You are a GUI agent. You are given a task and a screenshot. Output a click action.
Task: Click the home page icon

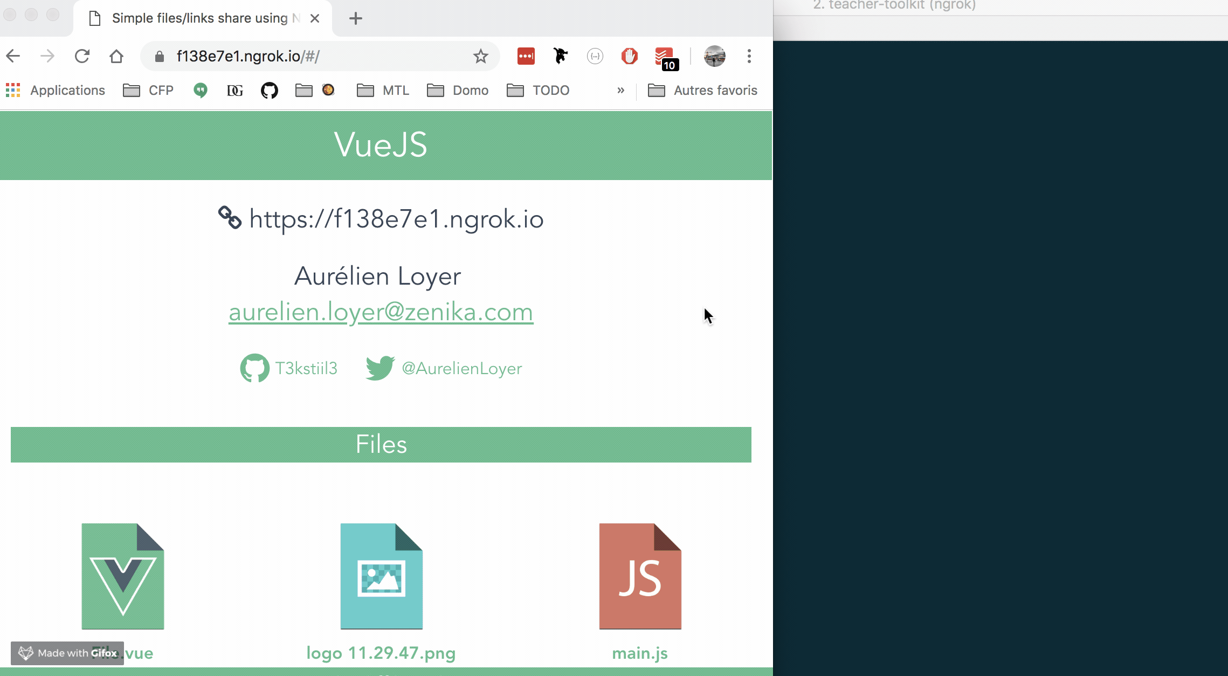point(116,56)
